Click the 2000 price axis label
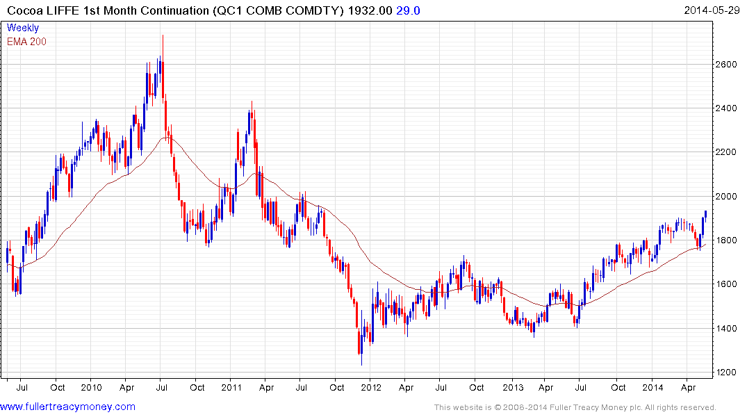Image resolution: width=747 pixels, height=417 pixels. coord(727,197)
